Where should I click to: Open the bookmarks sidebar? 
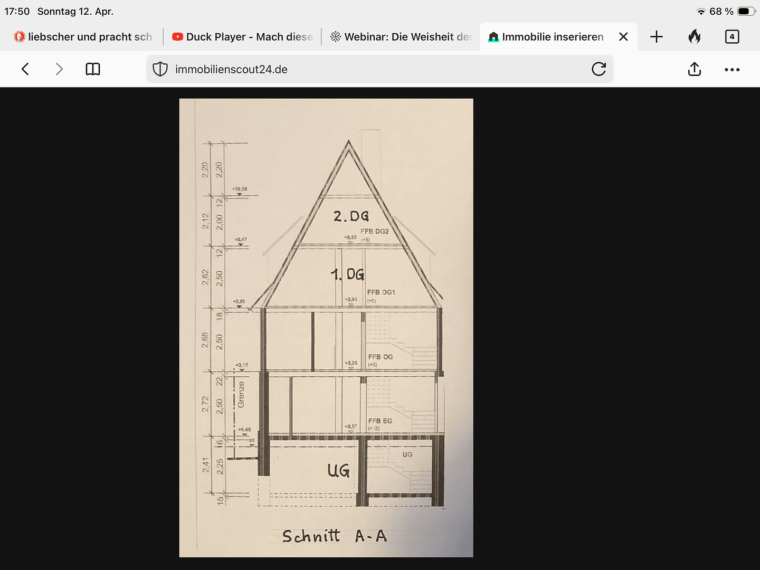92,69
